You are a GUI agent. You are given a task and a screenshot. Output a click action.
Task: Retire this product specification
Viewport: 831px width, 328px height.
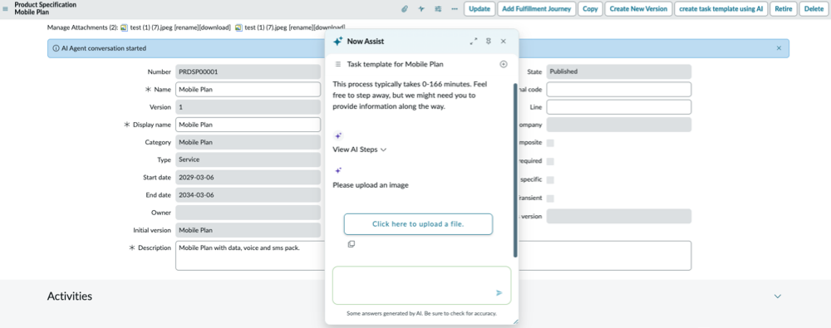coord(784,9)
